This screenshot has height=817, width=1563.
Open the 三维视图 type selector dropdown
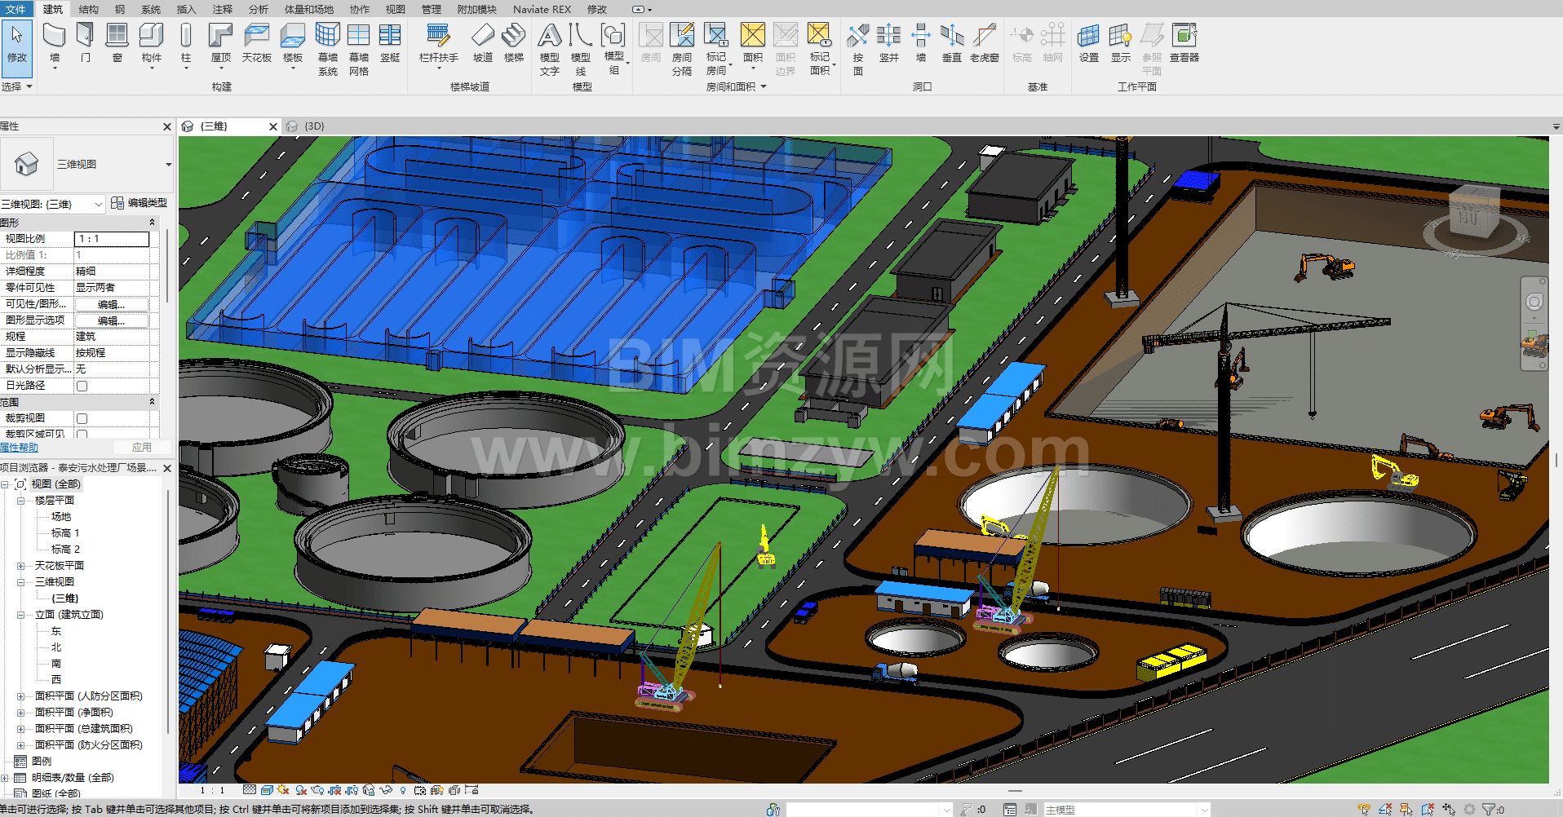tap(169, 164)
